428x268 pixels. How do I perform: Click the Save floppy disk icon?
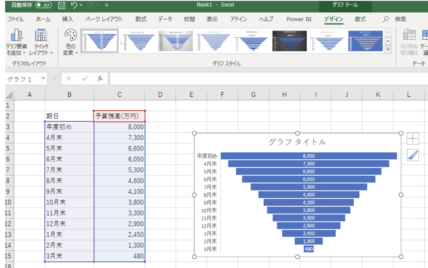click(62, 5)
